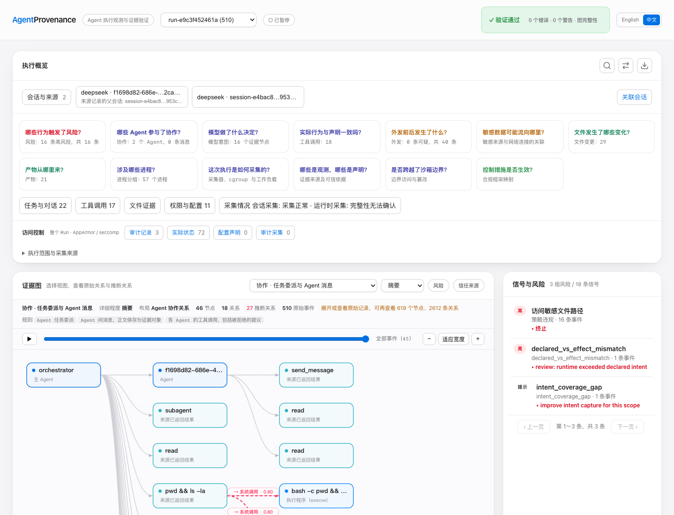The image size is (674, 515).
Task: Click the 关联会话 button
Action: 634,97
